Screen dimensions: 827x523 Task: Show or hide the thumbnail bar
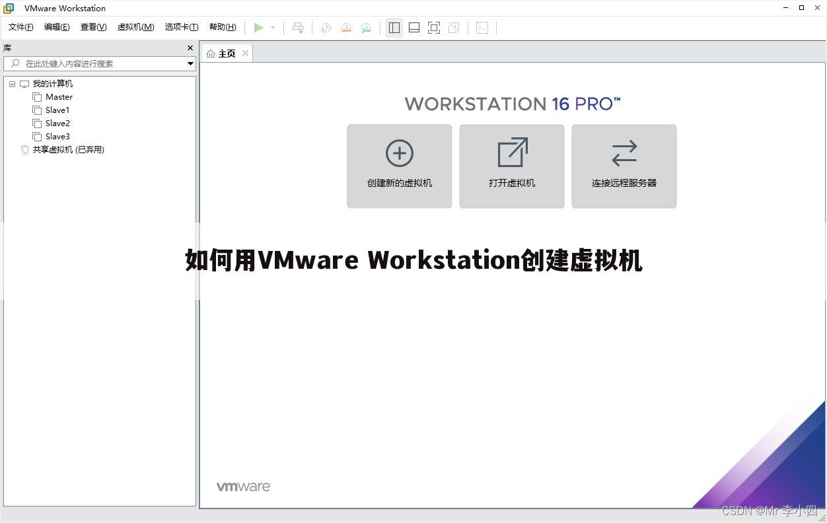[x=414, y=28]
